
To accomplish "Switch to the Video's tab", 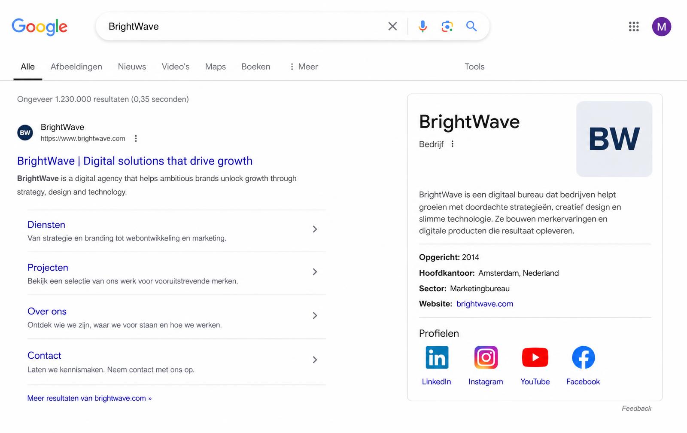I will click(x=176, y=67).
